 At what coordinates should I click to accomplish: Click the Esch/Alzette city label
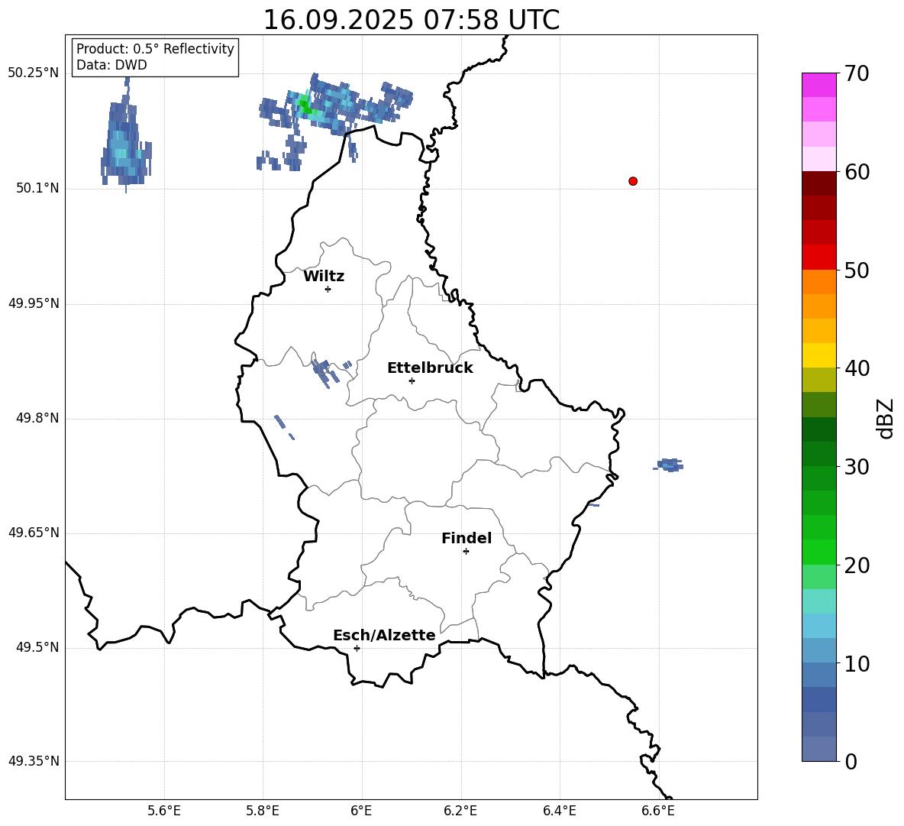coord(385,635)
